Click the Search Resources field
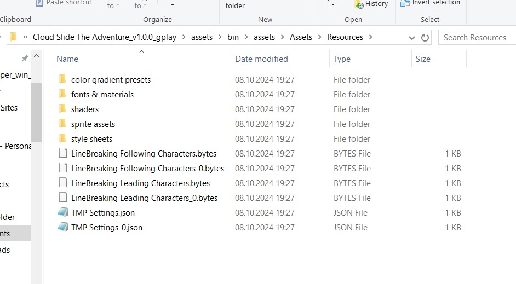The image size is (516, 284). click(477, 37)
